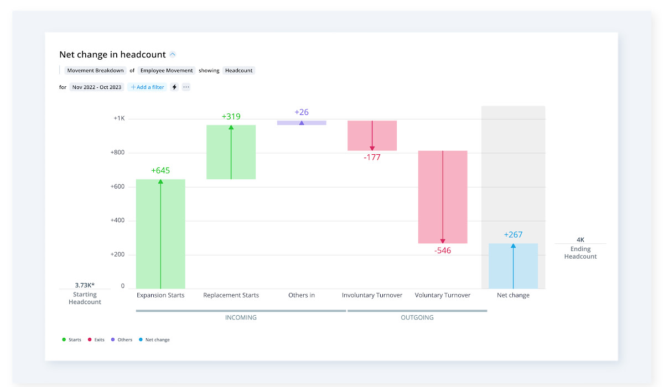This screenshot has width=664, height=387.
Task: Select the Voluntary Turnover pink bar
Action: [443, 197]
